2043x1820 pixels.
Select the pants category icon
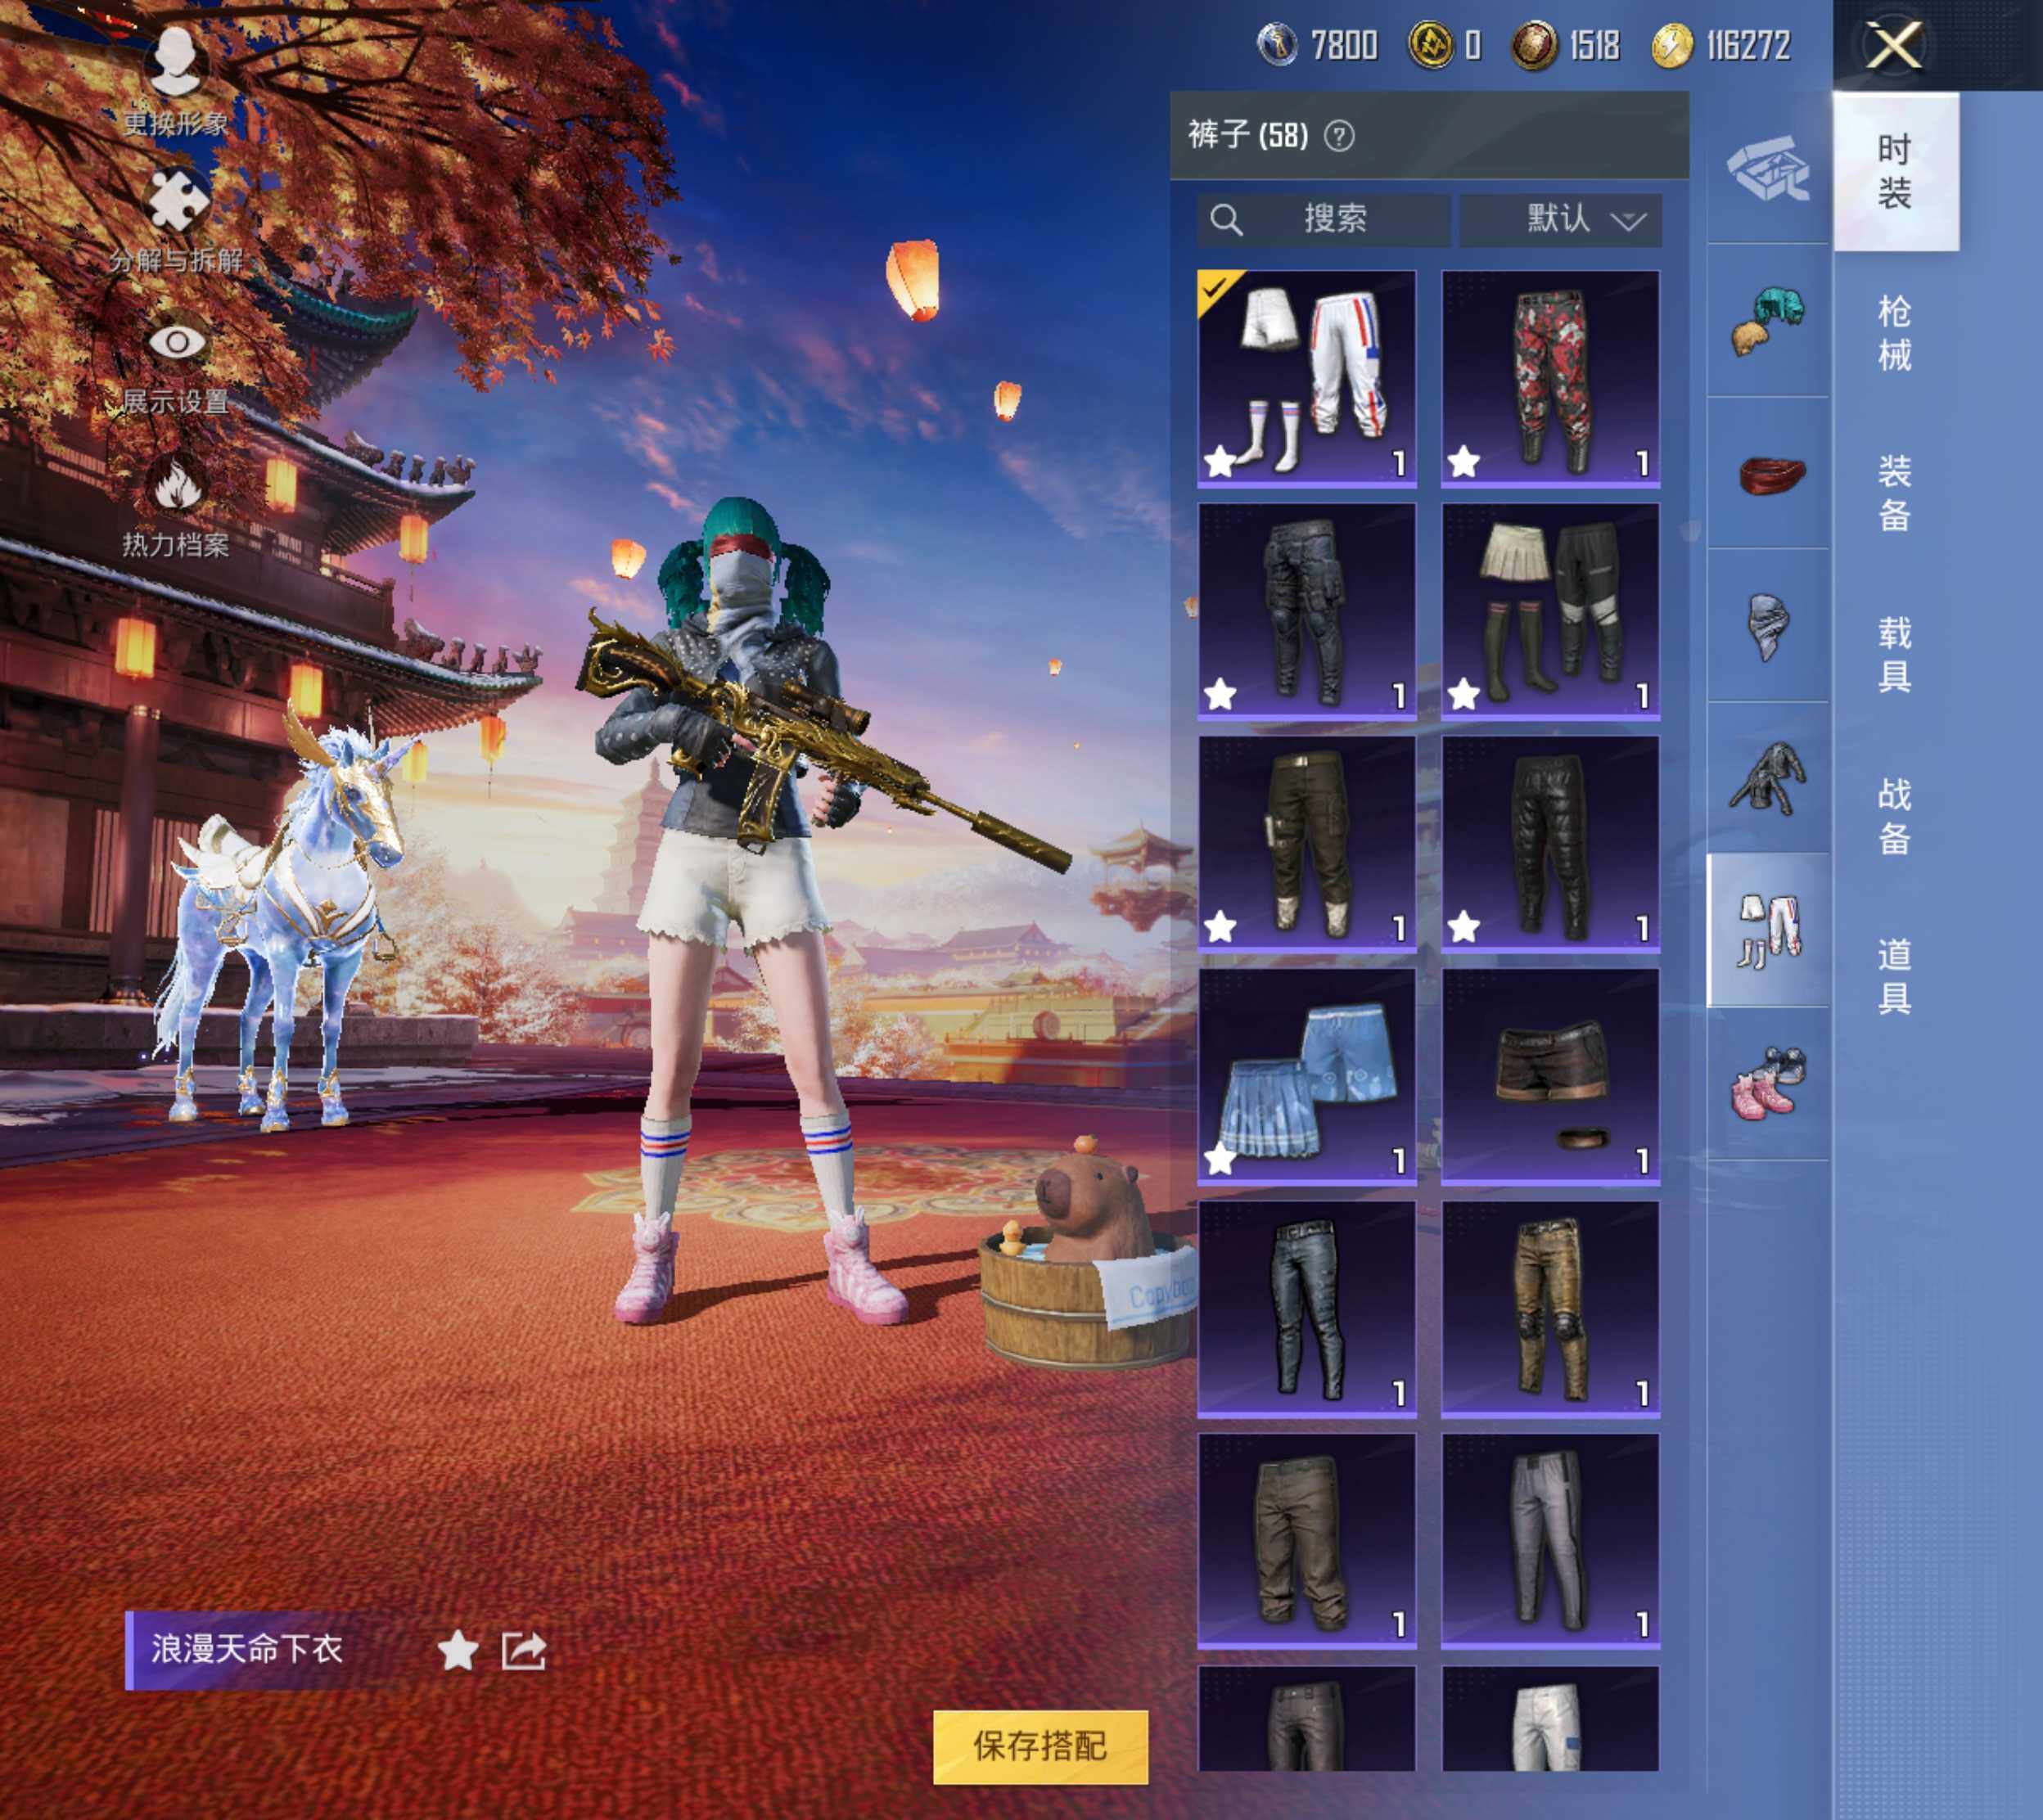coord(1768,931)
